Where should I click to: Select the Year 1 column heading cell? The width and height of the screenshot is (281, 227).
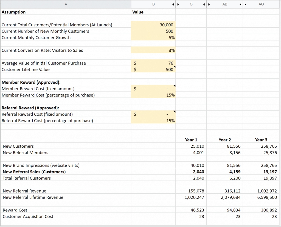pyautogui.click(x=191, y=140)
